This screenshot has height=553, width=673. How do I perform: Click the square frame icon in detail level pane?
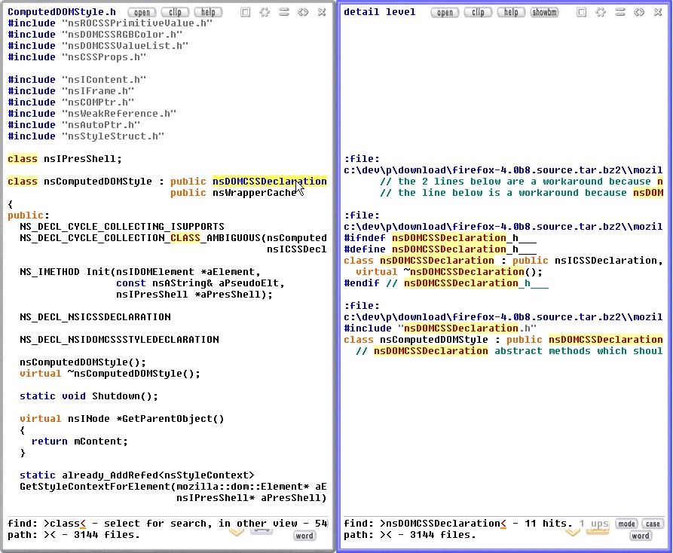581,12
